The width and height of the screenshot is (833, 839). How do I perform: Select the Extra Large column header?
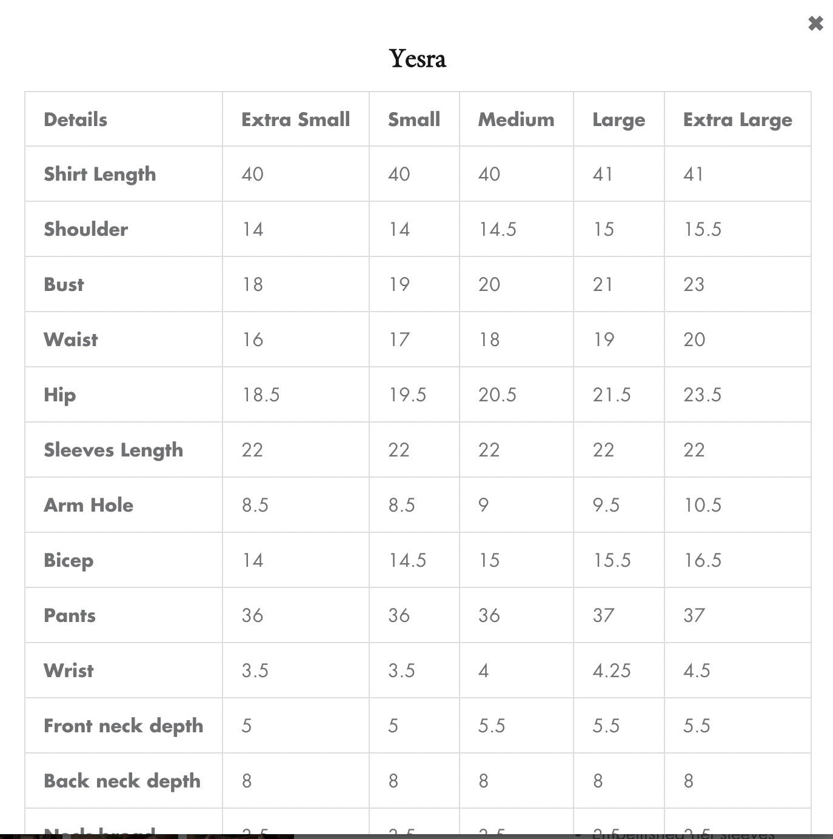click(737, 119)
